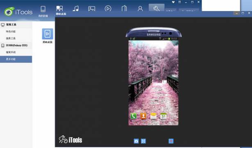The height and width of the screenshot is (148, 252).
Task: Open the Music section
Action: point(76,9)
